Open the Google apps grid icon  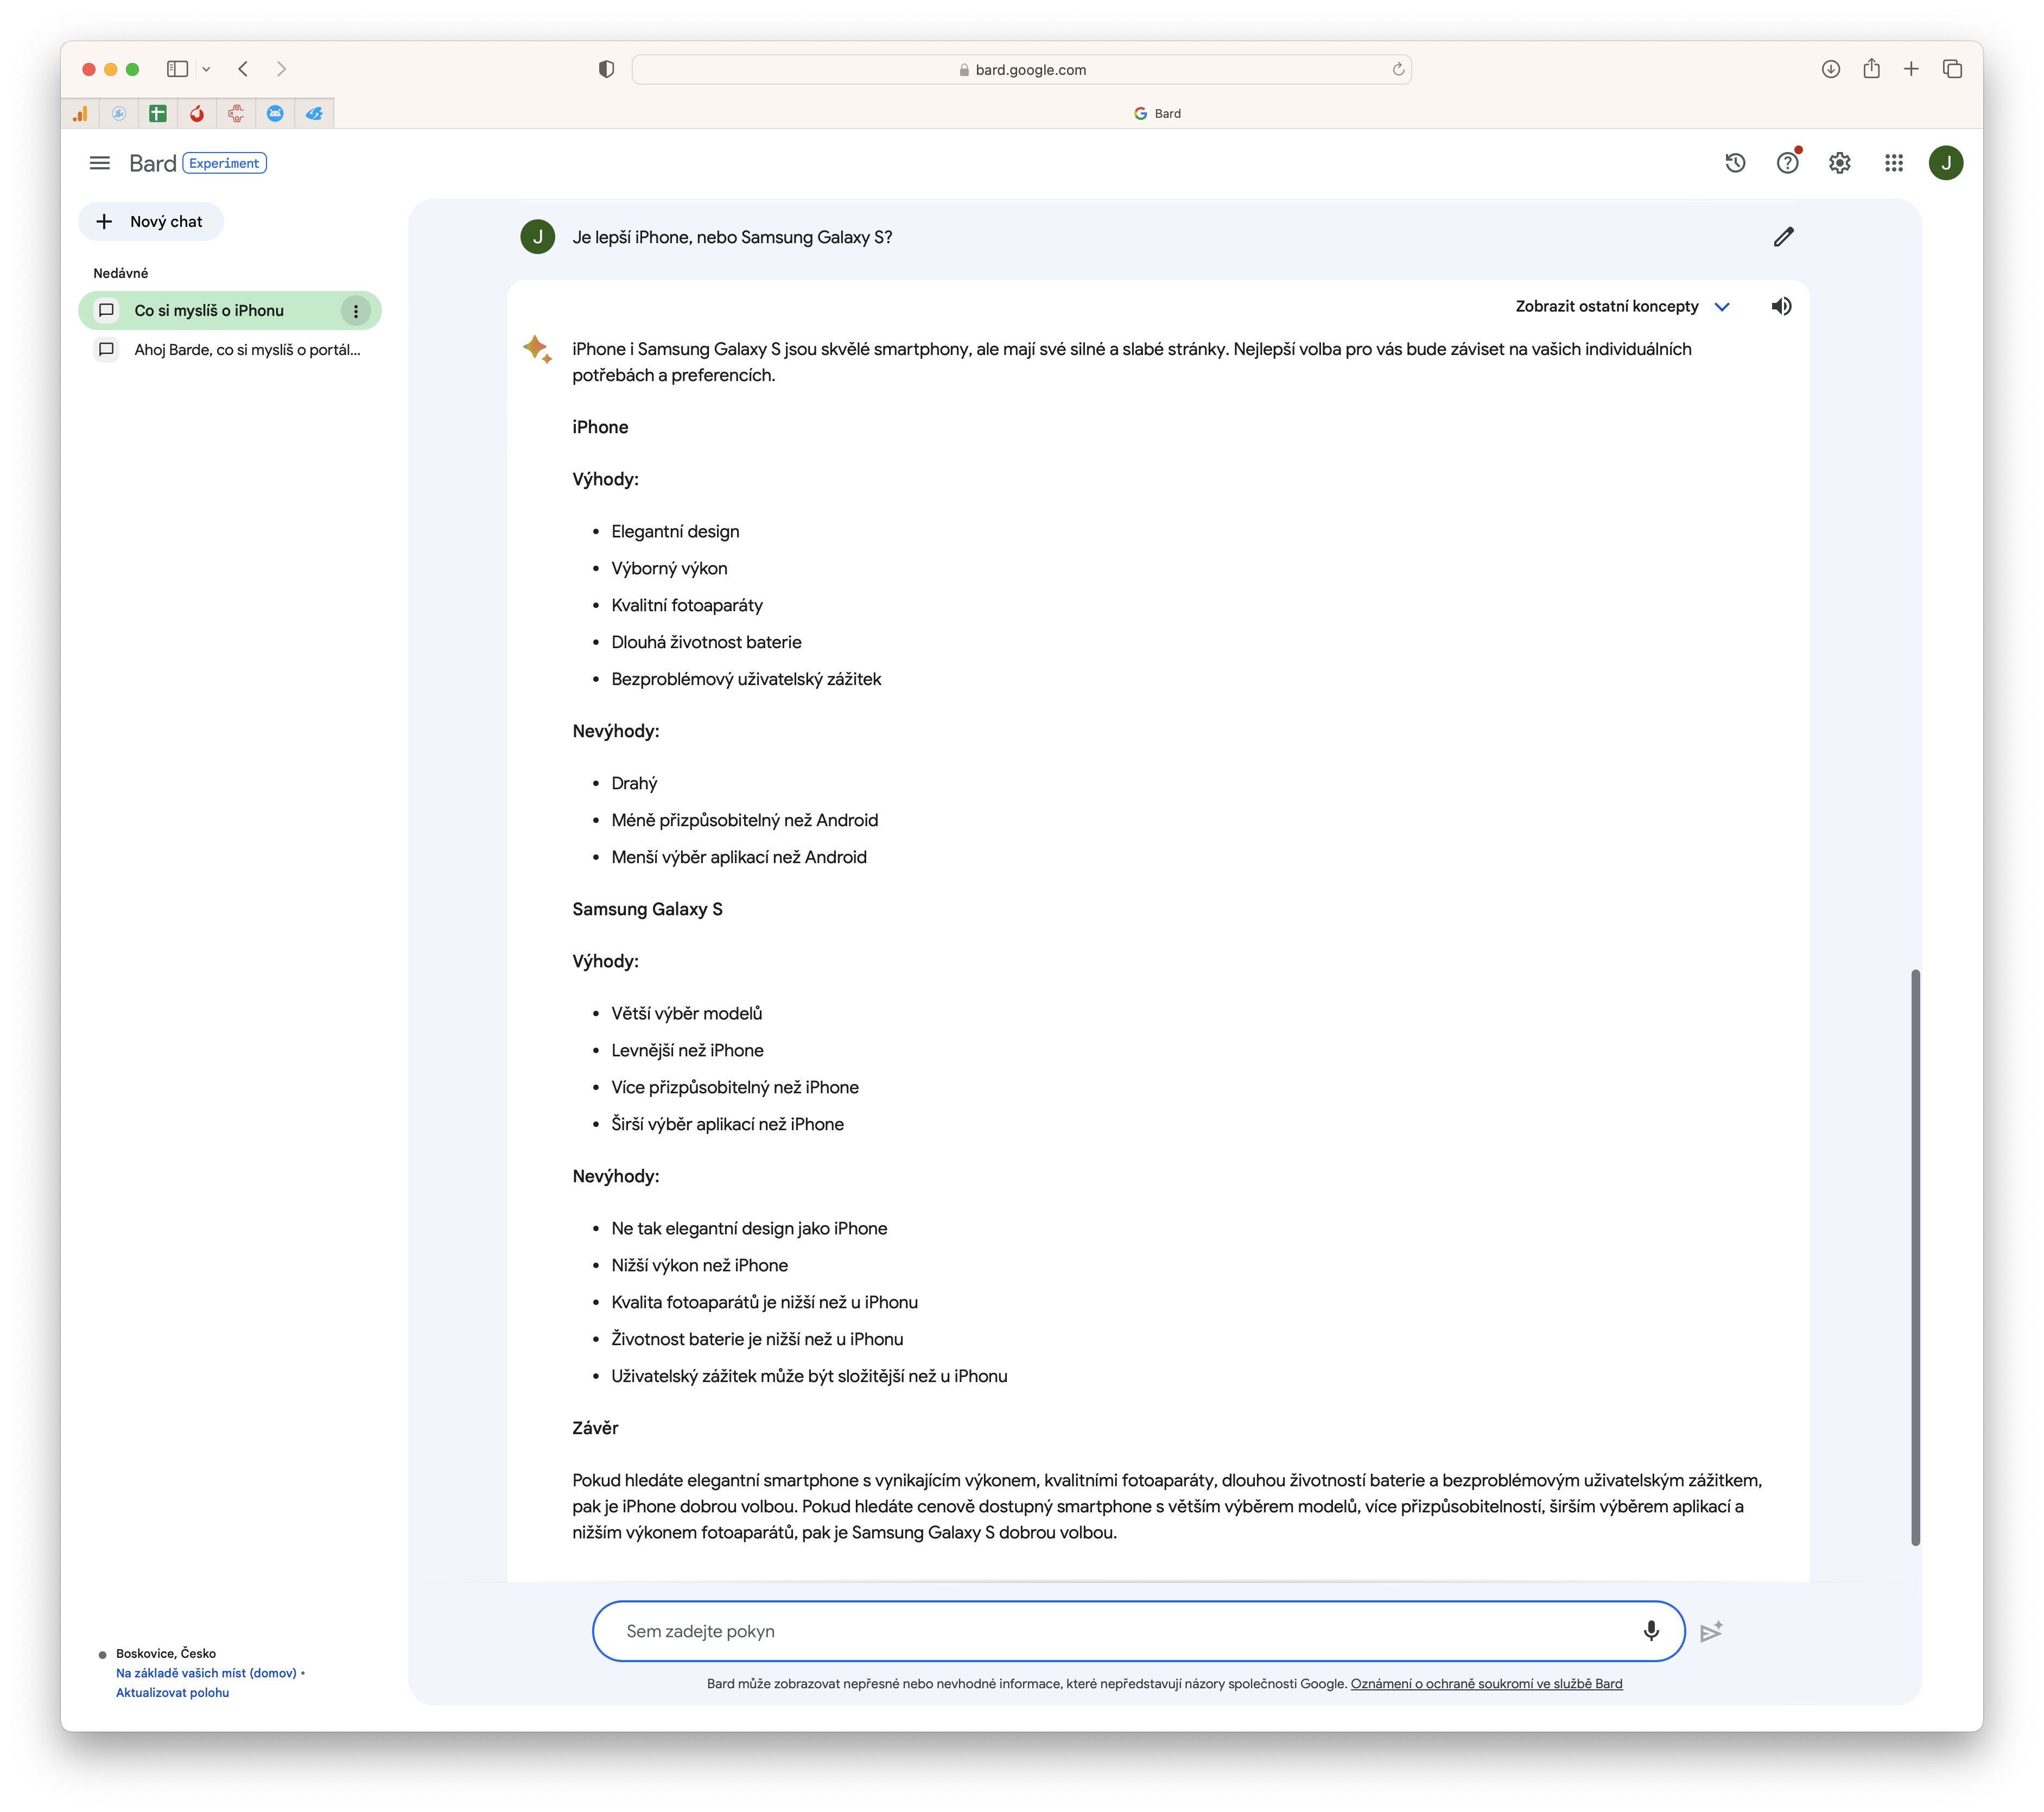click(1893, 163)
